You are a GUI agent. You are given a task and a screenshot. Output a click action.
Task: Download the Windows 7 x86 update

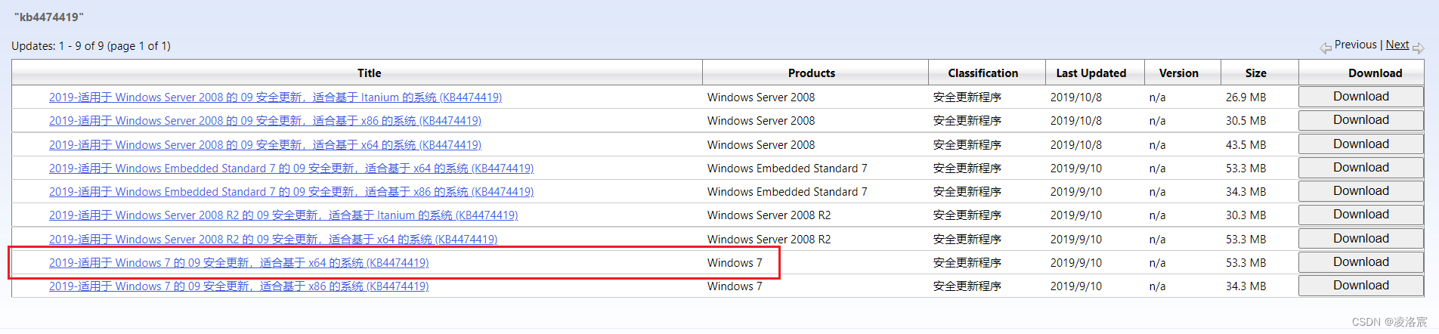pyautogui.click(x=1361, y=286)
